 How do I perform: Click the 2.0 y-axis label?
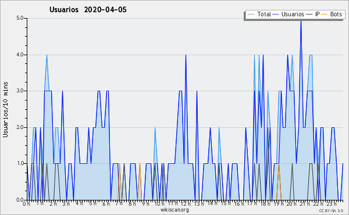click(x=20, y=127)
